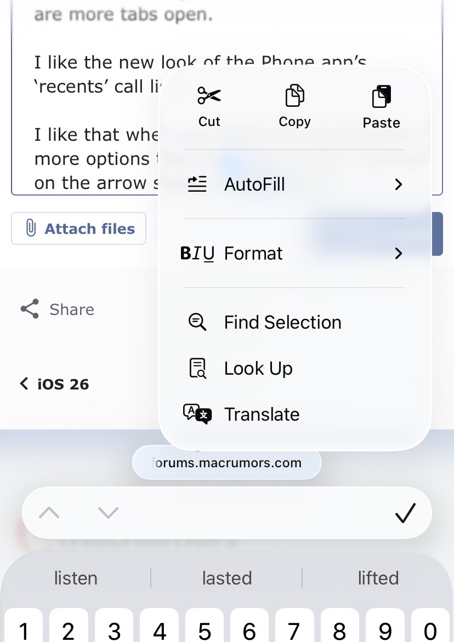This screenshot has height=642, width=454.
Task: Tap the Find Selection magnifier icon
Action: 197,322
